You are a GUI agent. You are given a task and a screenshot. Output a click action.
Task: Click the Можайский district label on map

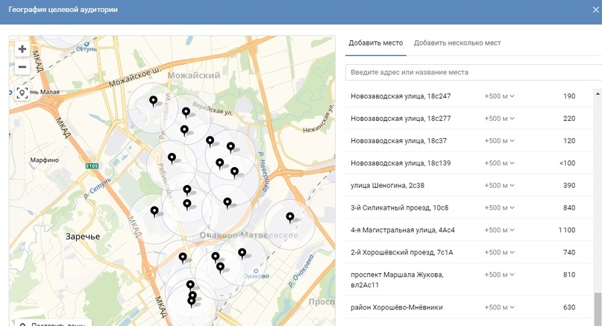coord(194,75)
